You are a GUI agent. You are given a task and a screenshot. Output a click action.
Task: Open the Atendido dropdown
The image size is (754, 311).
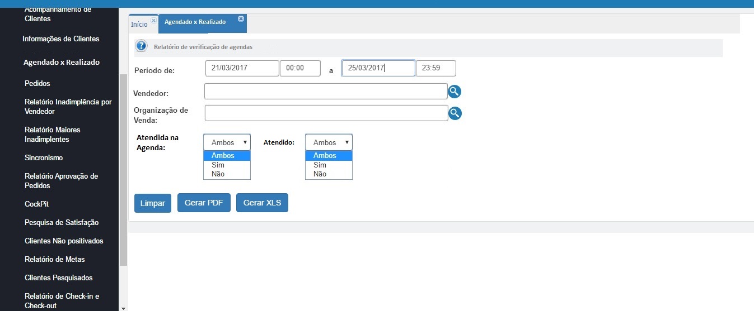(329, 142)
